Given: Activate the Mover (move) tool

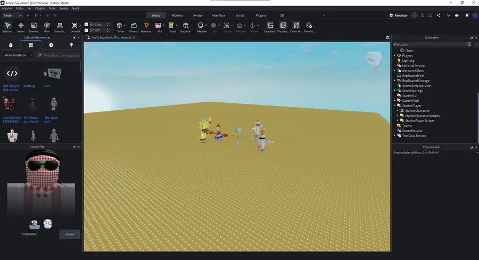Looking at the screenshot, I should pos(21,27).
